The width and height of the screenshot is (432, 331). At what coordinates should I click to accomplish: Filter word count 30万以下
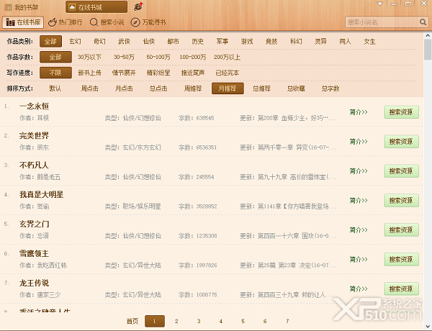coord(89,58)
